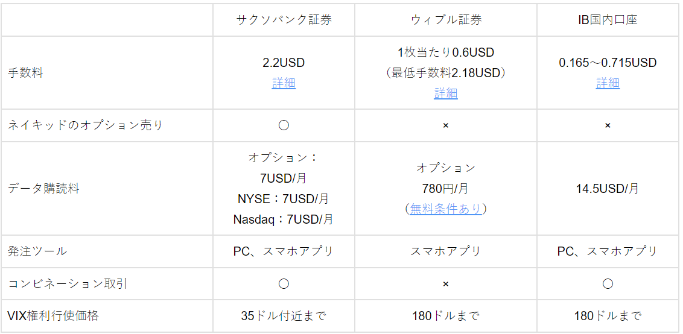Screen dimensions: 683x334
Task: Open the 詳細 link under ウィブル証券 fees
Action: 446,93
